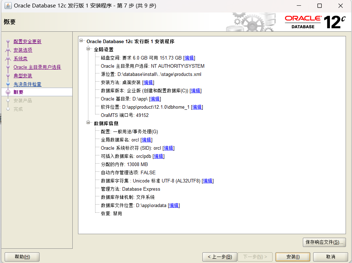Image resolution: width=352 pixels, height=263 pixels.
Task: Select the 源位置 products.xml row
Action: 151,74
